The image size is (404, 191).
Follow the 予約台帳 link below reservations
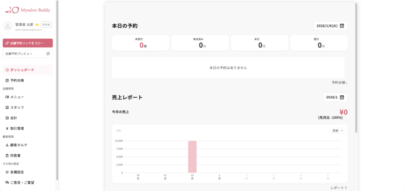point(339,83)
